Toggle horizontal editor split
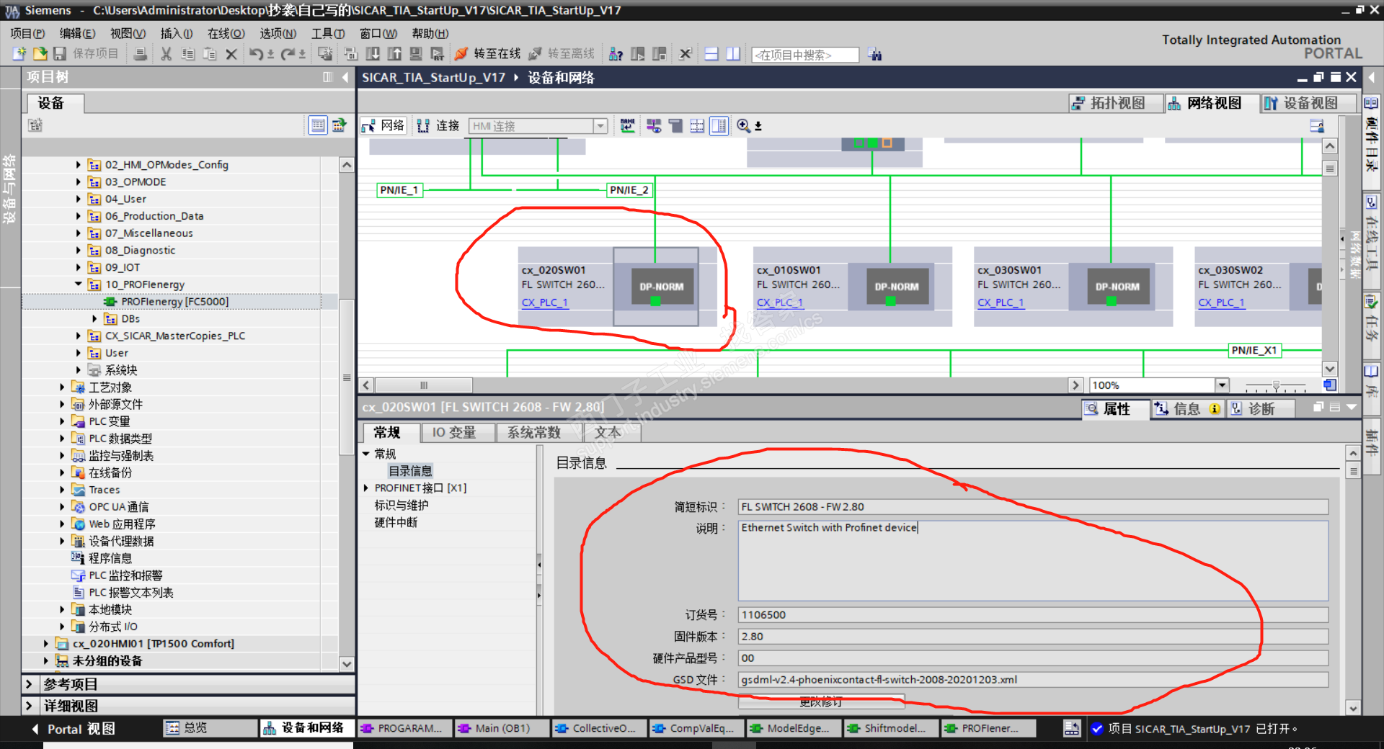This screenshot has width=1384, height=749. 711,54
